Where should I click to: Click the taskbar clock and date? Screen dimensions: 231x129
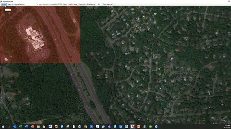click(227, 126)
